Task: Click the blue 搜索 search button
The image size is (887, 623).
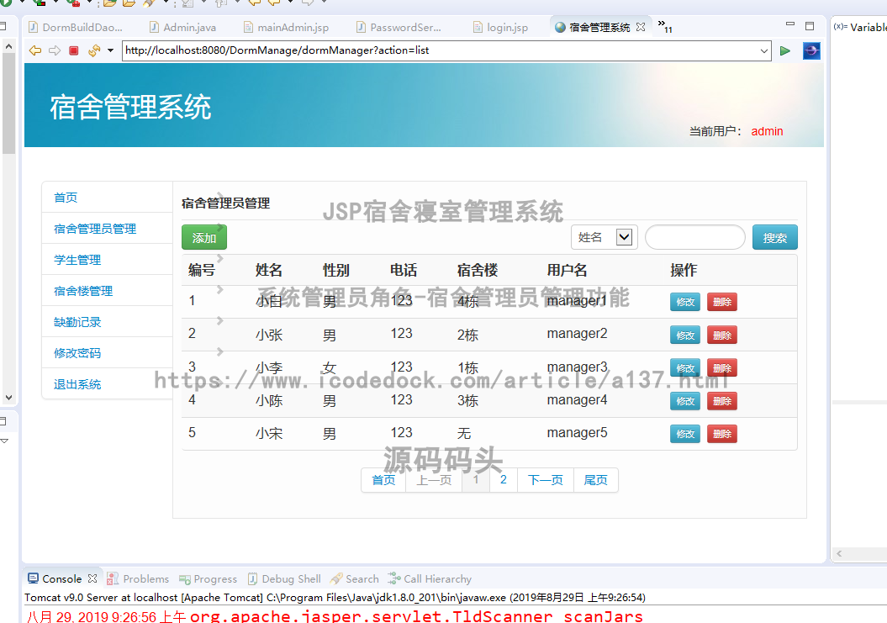Action: pyautogui.click(x=774, y=237)
